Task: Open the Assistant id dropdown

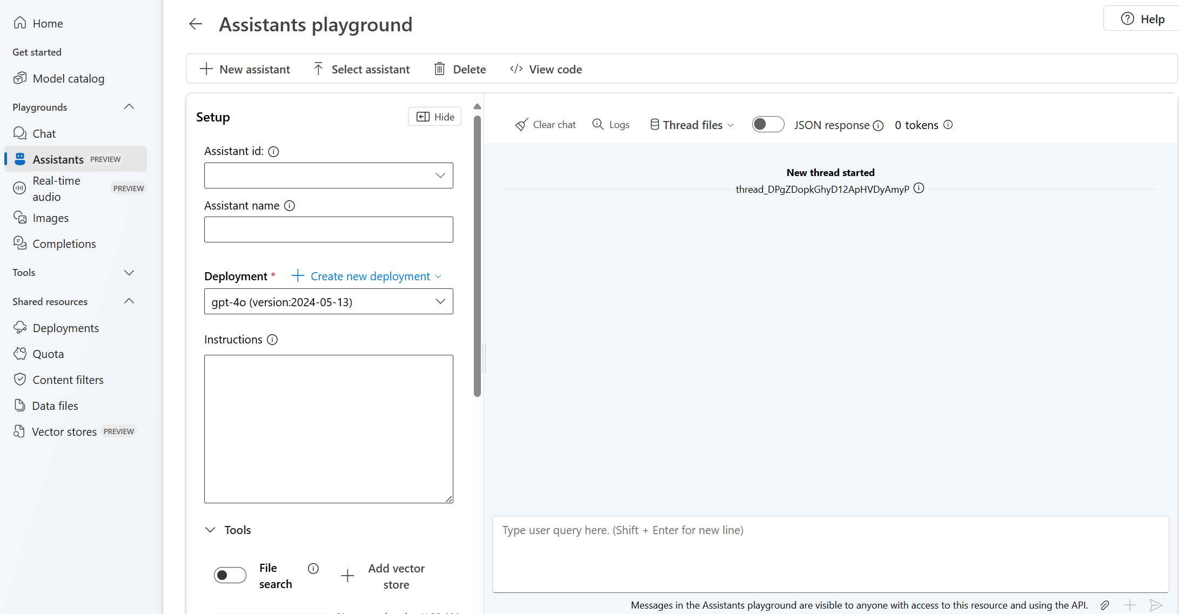Action: click(x=329, y=176)
